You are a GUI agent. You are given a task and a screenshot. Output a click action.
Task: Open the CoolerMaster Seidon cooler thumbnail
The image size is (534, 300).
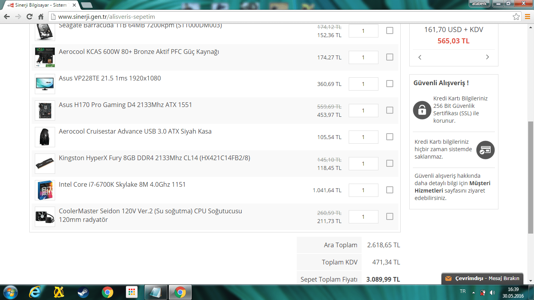[x=45, y=217]
